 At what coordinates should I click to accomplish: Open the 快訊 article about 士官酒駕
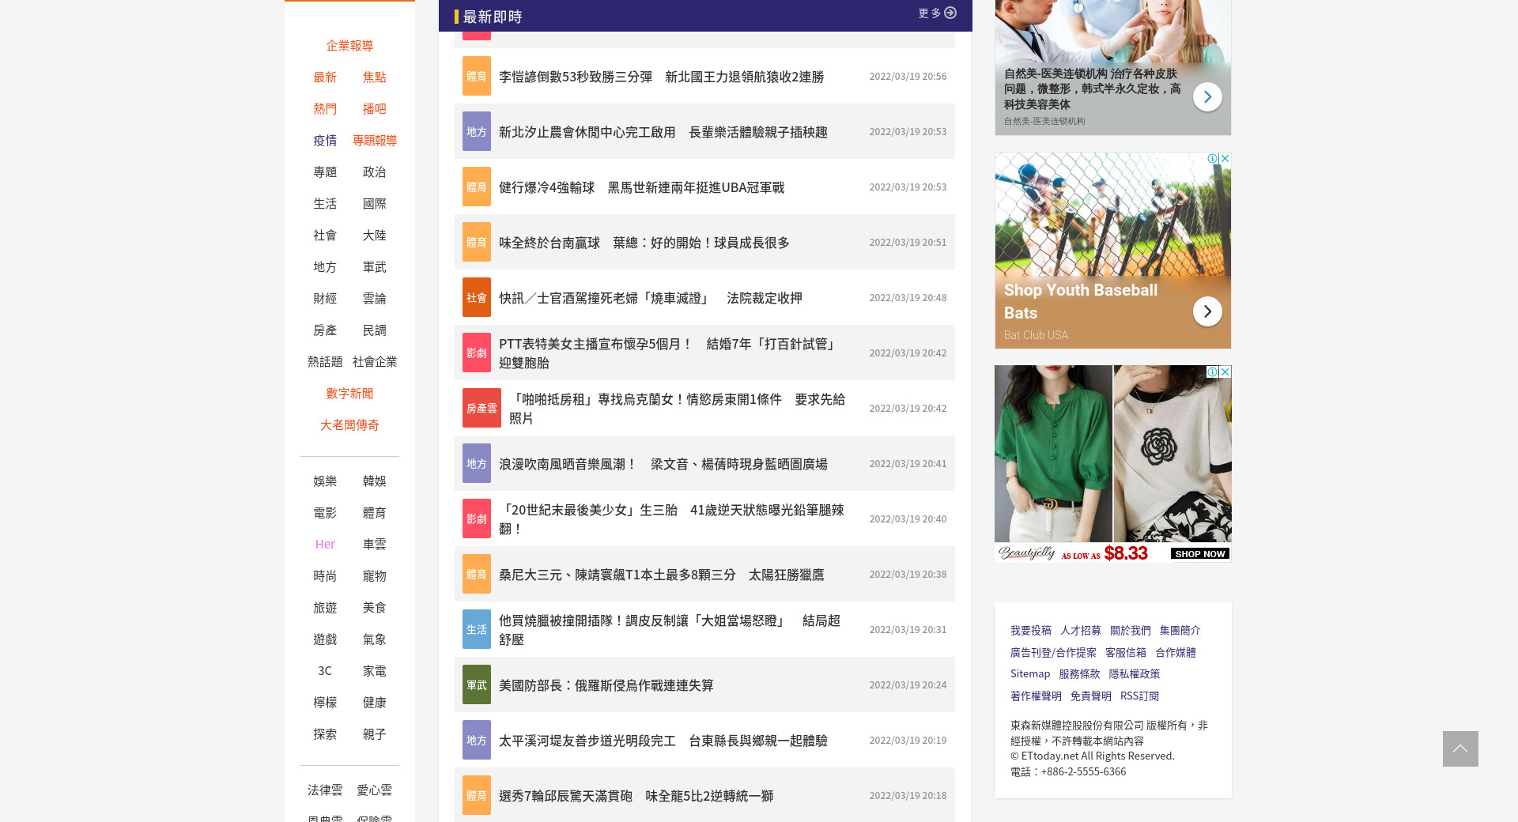pyautogui.click(x=650, y=298)
